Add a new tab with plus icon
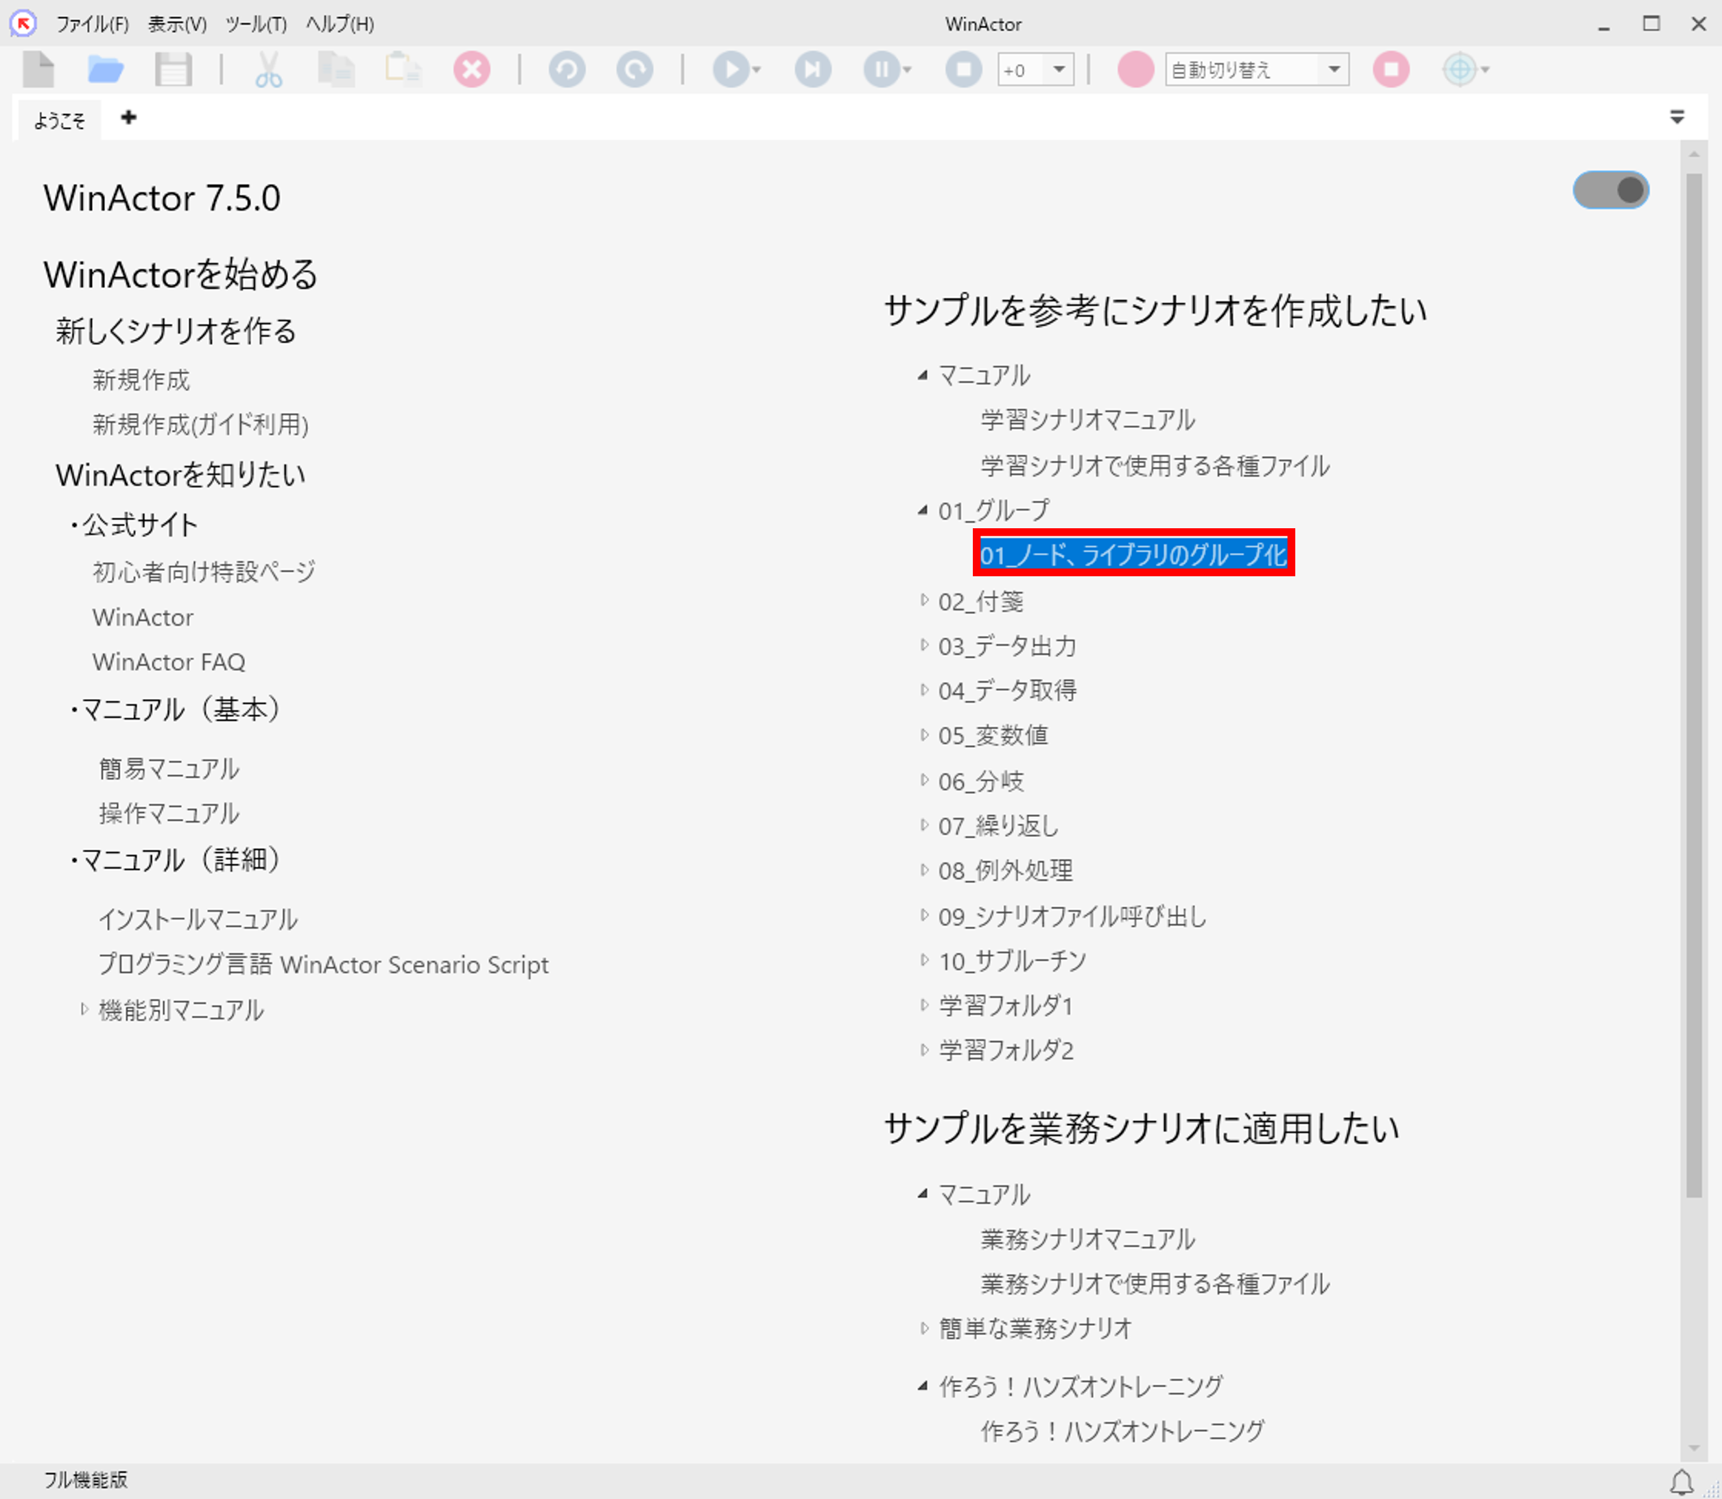This screenshot has width=1722, height=1499. [129, 117]
